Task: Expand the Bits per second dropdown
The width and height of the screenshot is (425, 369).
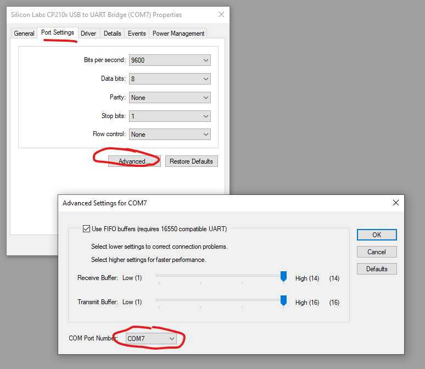Action: (x=170, y=60)
